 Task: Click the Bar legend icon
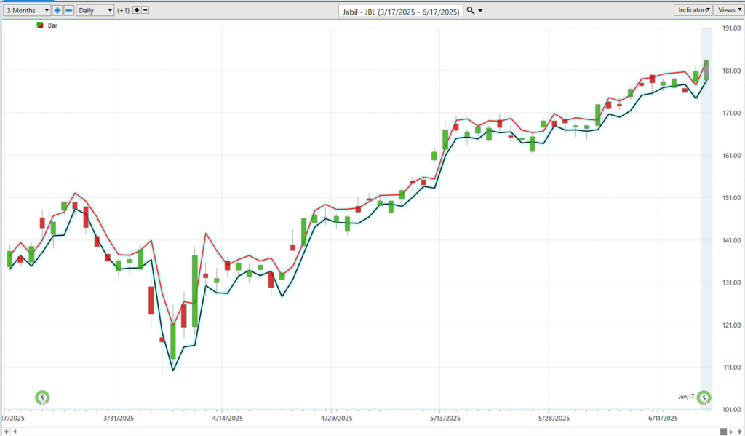39,25
